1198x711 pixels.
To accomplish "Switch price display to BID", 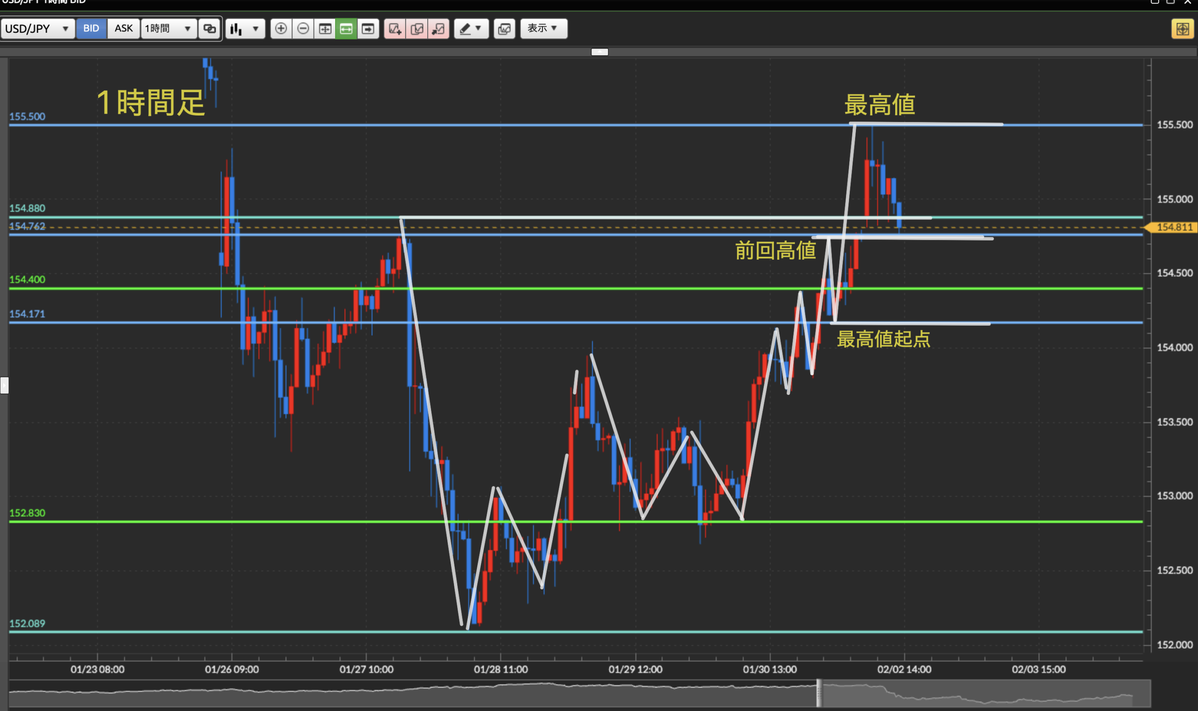I will 91,28.
